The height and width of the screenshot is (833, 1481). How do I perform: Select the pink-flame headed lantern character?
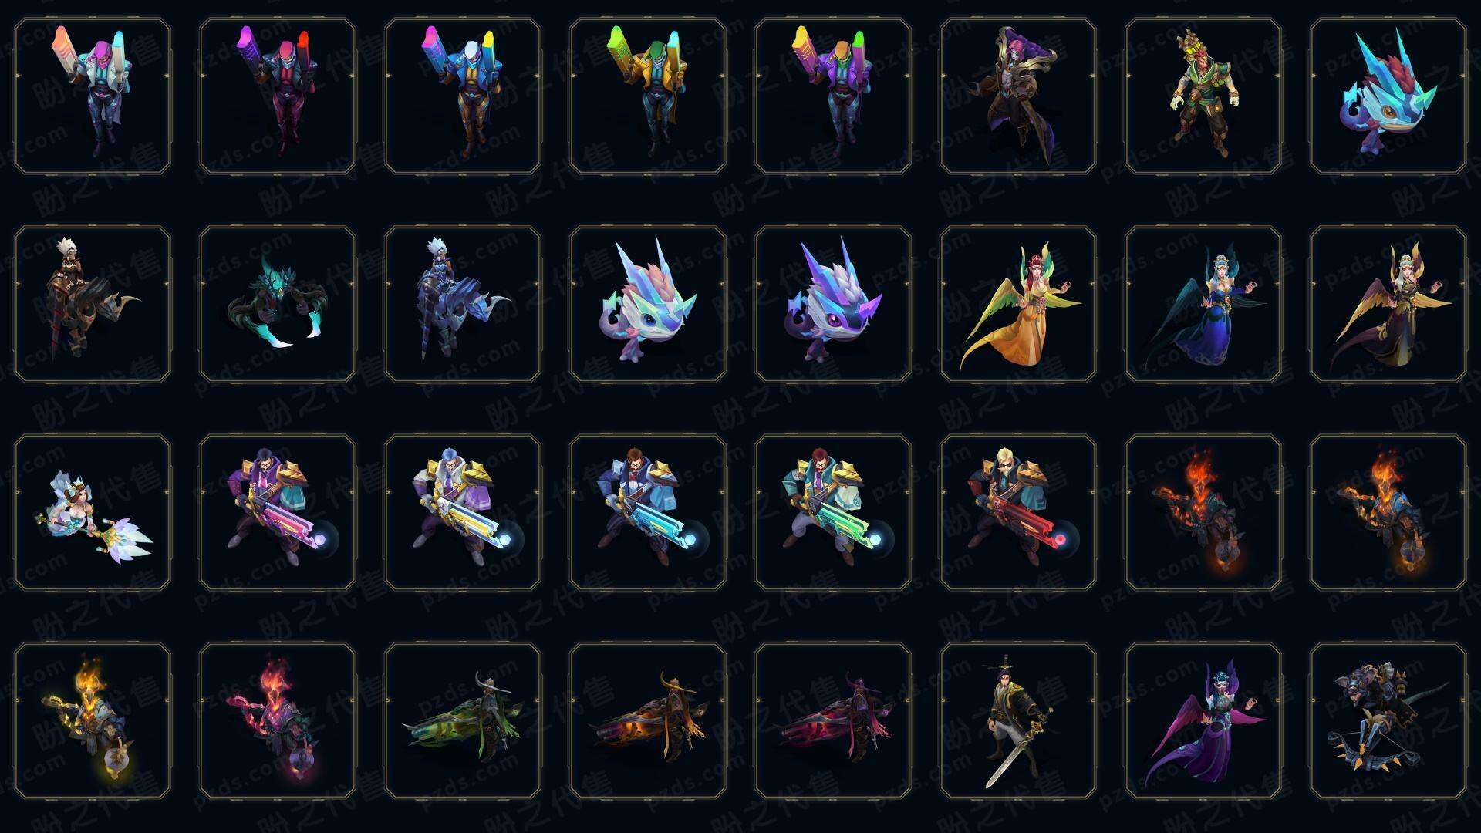(x=277, y=720)
